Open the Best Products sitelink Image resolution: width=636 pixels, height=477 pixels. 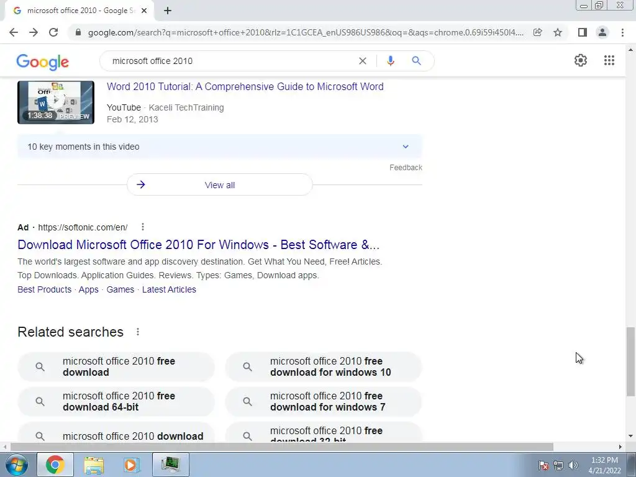click(44, 289)
